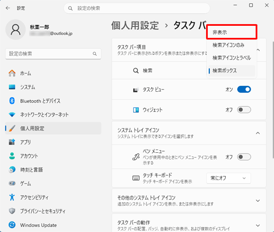Click the ゲーム controller icon
This screenshot has width=274, height=232.
12,183
